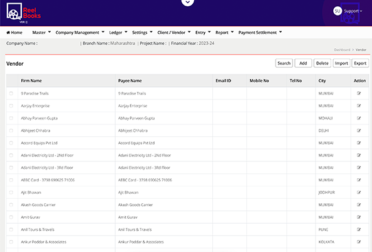The height and width of the screenshot is (252, 372).
Task: Open the Dashboard breadcrumb link
Action: [x=342, y=50]
